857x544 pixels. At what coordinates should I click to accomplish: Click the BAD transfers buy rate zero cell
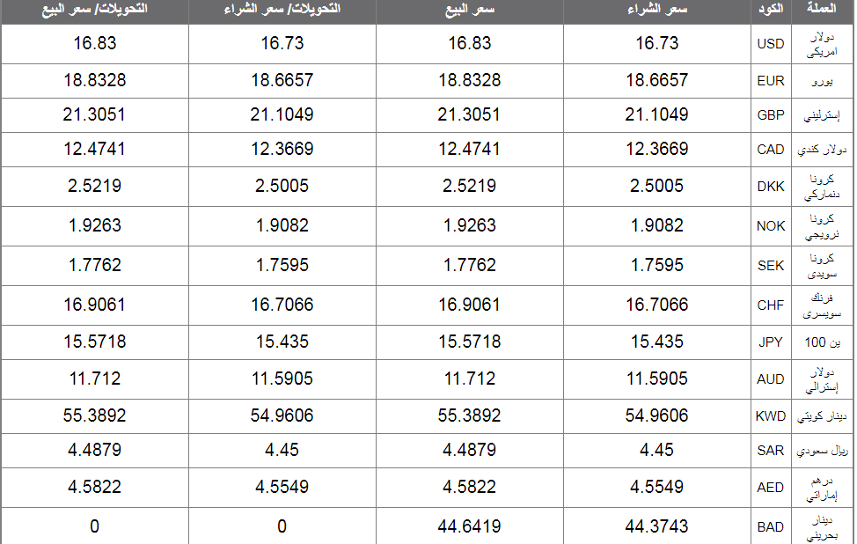click(x=282, y=526)
